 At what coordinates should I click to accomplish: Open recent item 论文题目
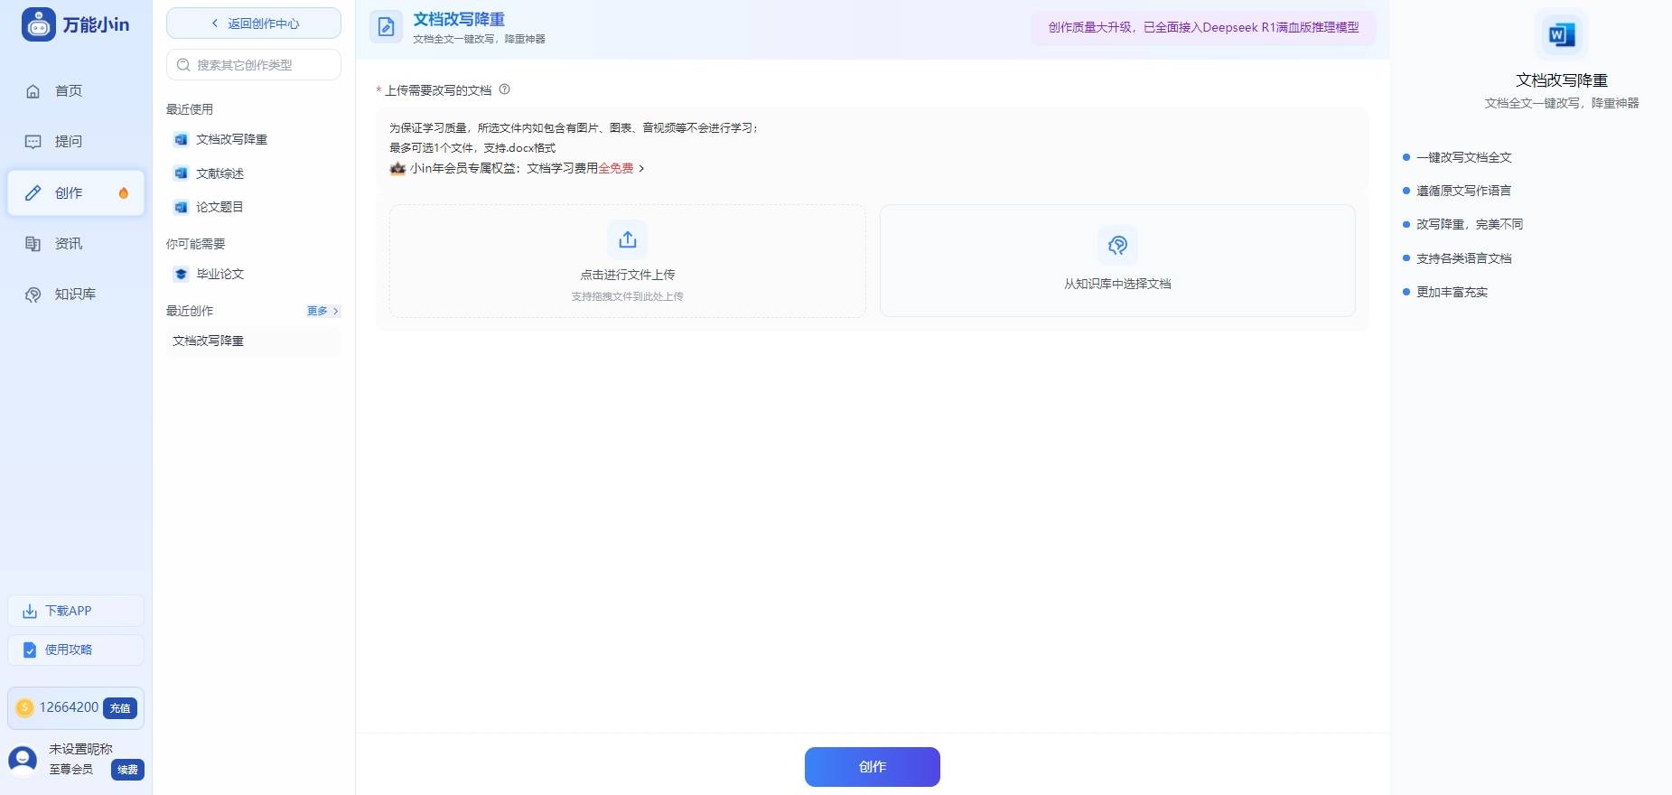pyautogui.click(x=254, y=207)
